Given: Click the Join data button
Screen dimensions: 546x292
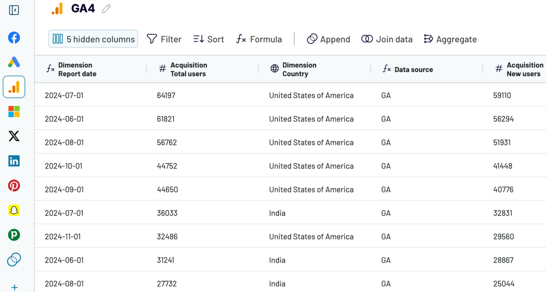Looking at the screenshot, I should (x=387, y=39).
